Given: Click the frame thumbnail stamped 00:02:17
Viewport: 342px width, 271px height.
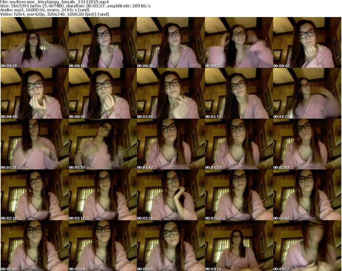Looking at the screenshot, I should 103,195.
